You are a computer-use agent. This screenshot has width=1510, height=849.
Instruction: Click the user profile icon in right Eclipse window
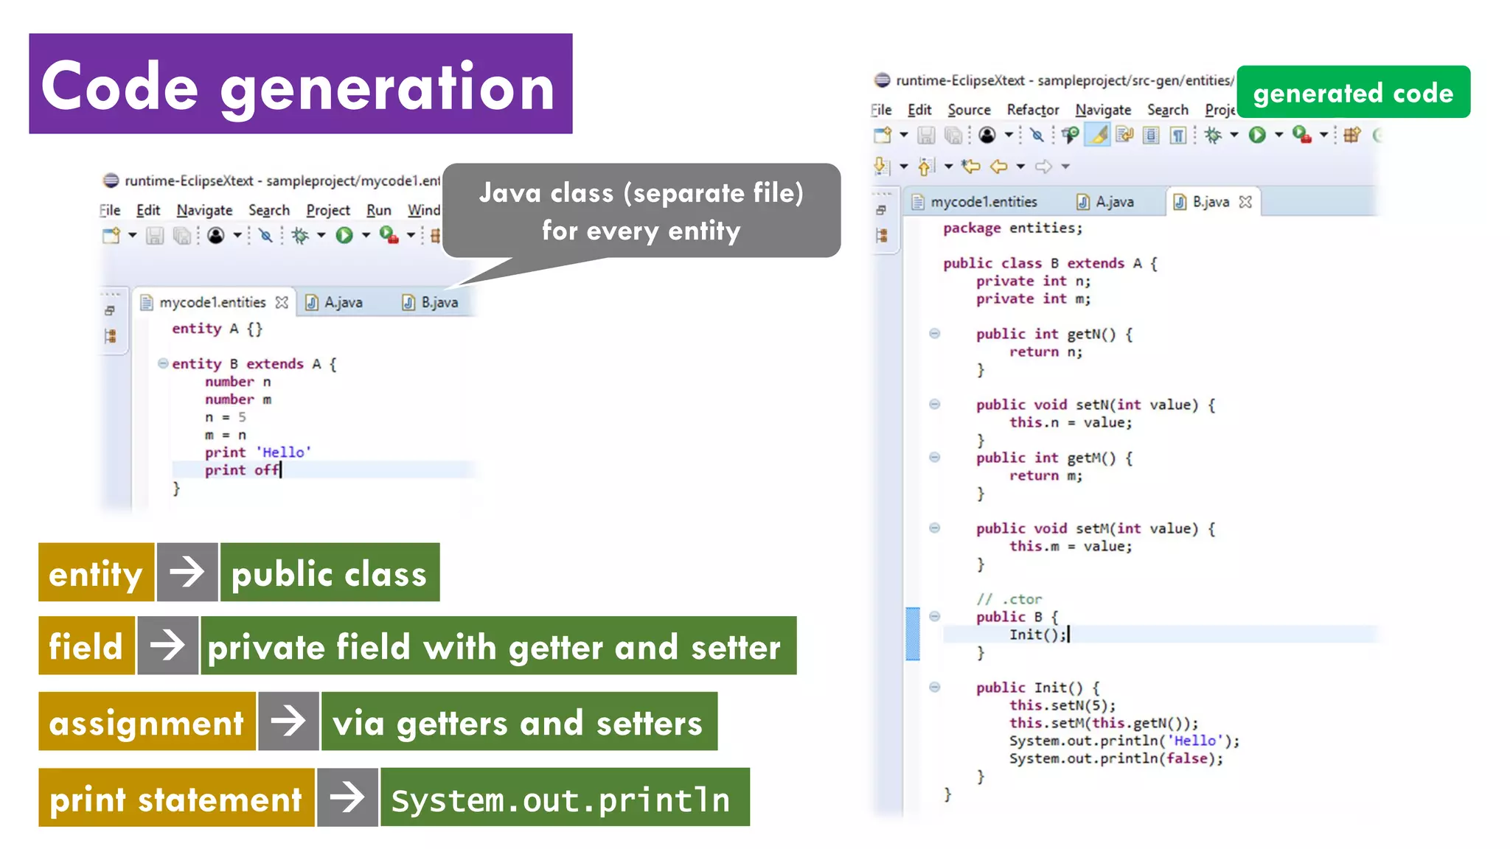[x=987, y=135]
